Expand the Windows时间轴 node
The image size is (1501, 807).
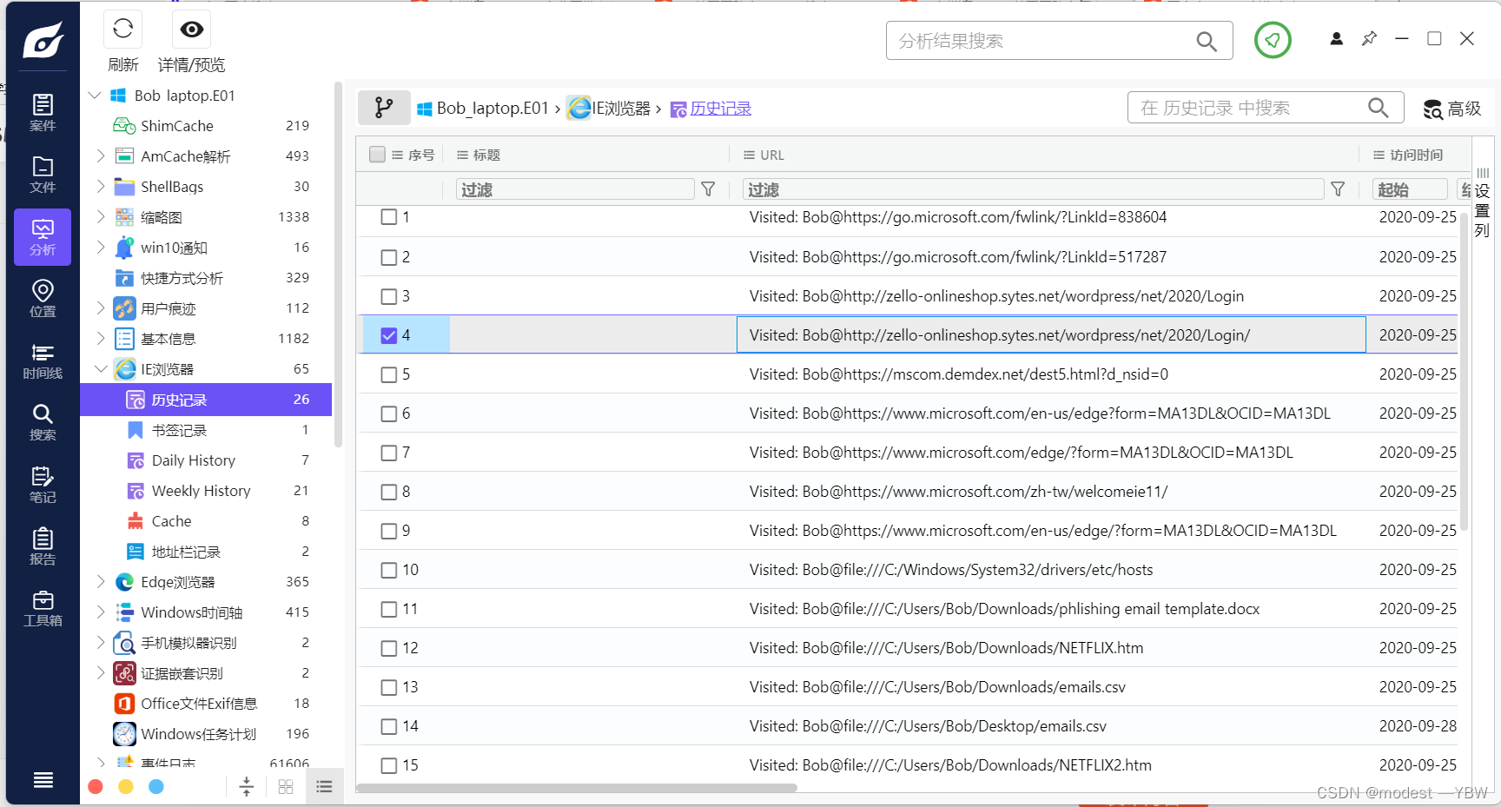(101, 612)
